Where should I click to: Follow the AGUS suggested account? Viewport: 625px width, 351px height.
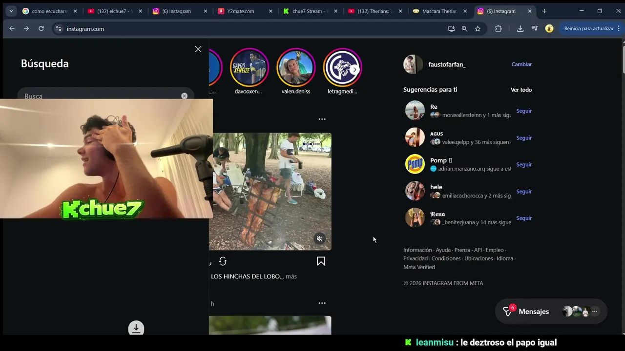tap(524, 137)
